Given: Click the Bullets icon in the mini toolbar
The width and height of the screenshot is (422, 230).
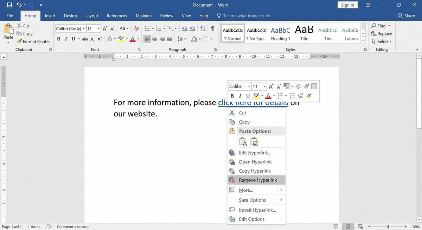Looking at the screenshot, I should (280, 96).
